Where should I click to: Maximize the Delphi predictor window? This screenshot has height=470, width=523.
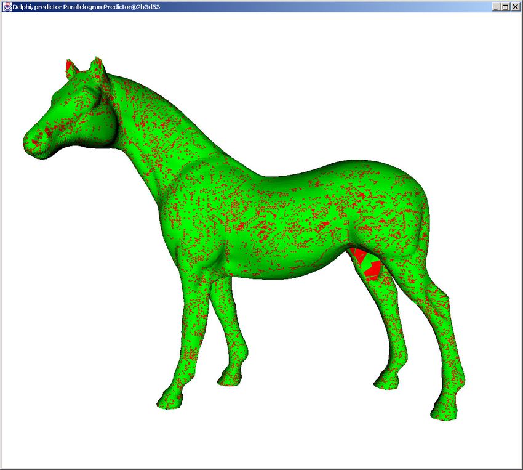pos(505,7)
